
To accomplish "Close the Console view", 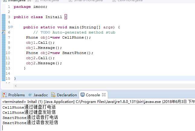I will click(104, 95).
